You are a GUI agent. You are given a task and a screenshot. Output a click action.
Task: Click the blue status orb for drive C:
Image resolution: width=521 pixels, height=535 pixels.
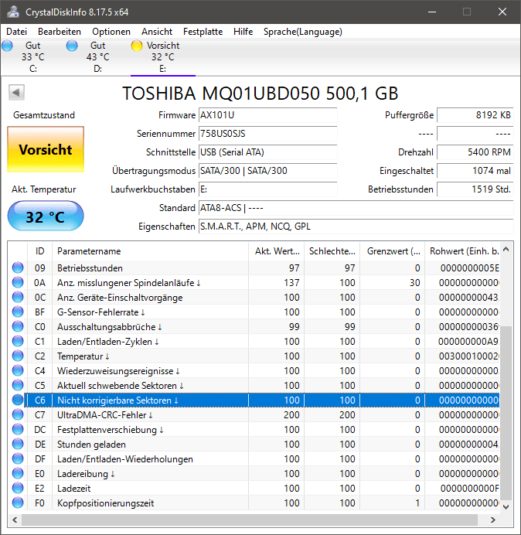(x=7, y=46)
